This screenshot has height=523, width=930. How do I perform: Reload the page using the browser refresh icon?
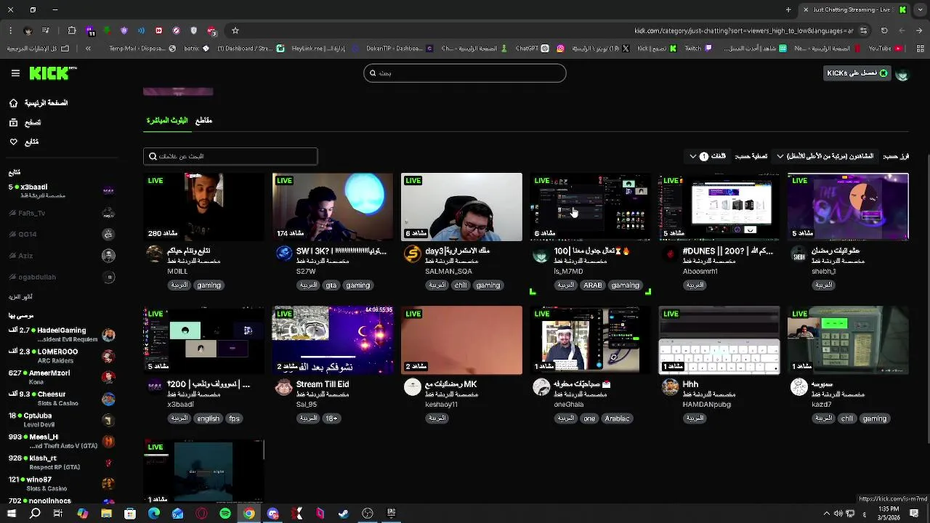coord(884,31)
